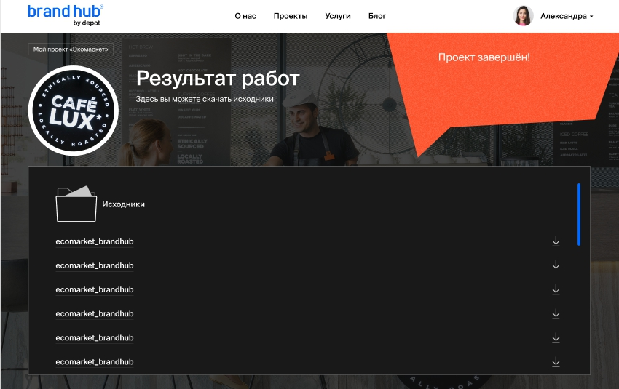The image size is (619, 389).
Task: Download the sixth ecomarket_brandhub file
Action: [556, 361]
